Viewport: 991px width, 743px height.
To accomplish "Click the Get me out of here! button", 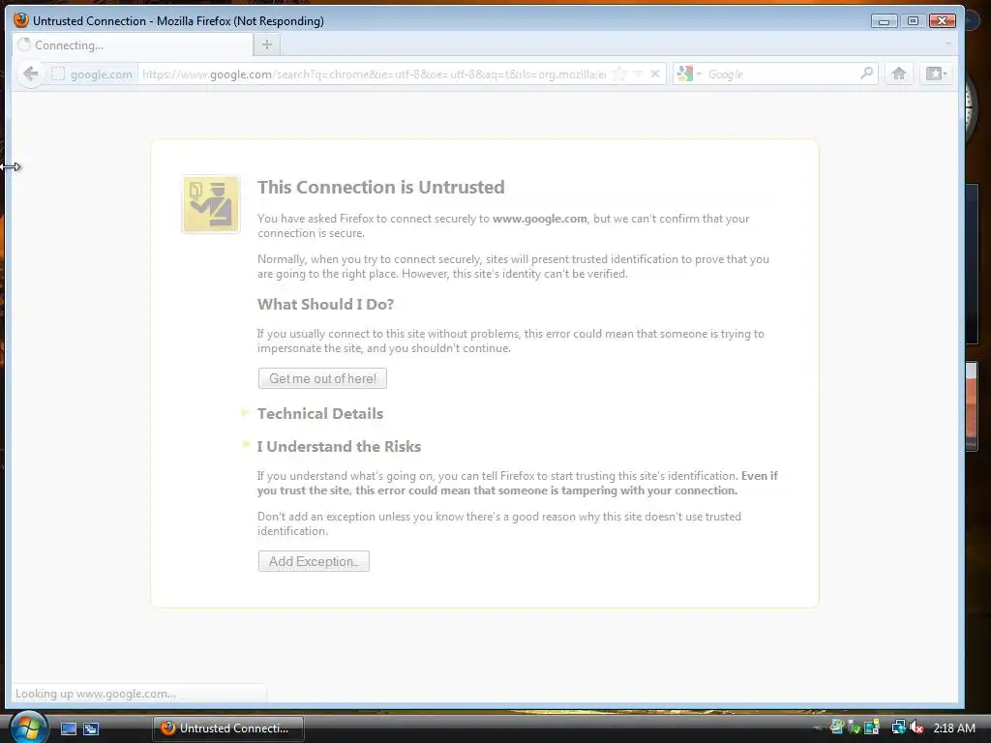I will click(x=322, y=378).
